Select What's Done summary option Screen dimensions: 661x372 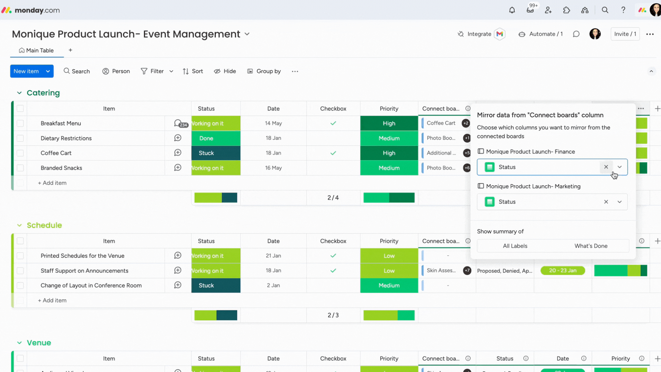591,246
